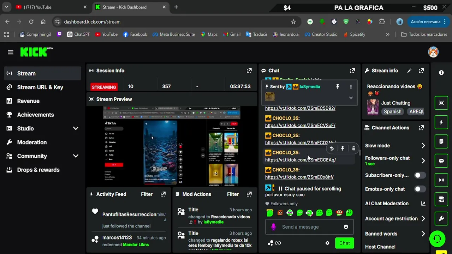Image resolution: width=452 pixels, height=254 pixels.
Task: Open the Creator Studio bookmark
Action: (x=321, y=34)
